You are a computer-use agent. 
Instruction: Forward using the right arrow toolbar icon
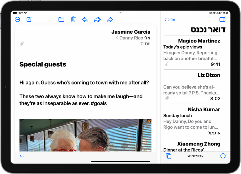click(110, 20)
